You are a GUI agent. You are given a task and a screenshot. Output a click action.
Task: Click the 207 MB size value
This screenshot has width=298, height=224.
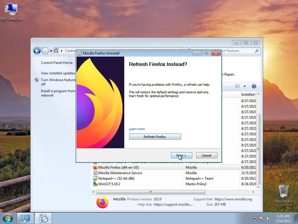220,204
